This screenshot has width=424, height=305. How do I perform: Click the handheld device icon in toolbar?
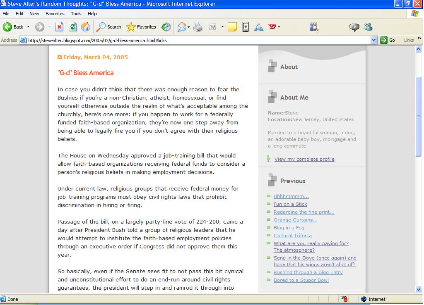tap(246, 27)
